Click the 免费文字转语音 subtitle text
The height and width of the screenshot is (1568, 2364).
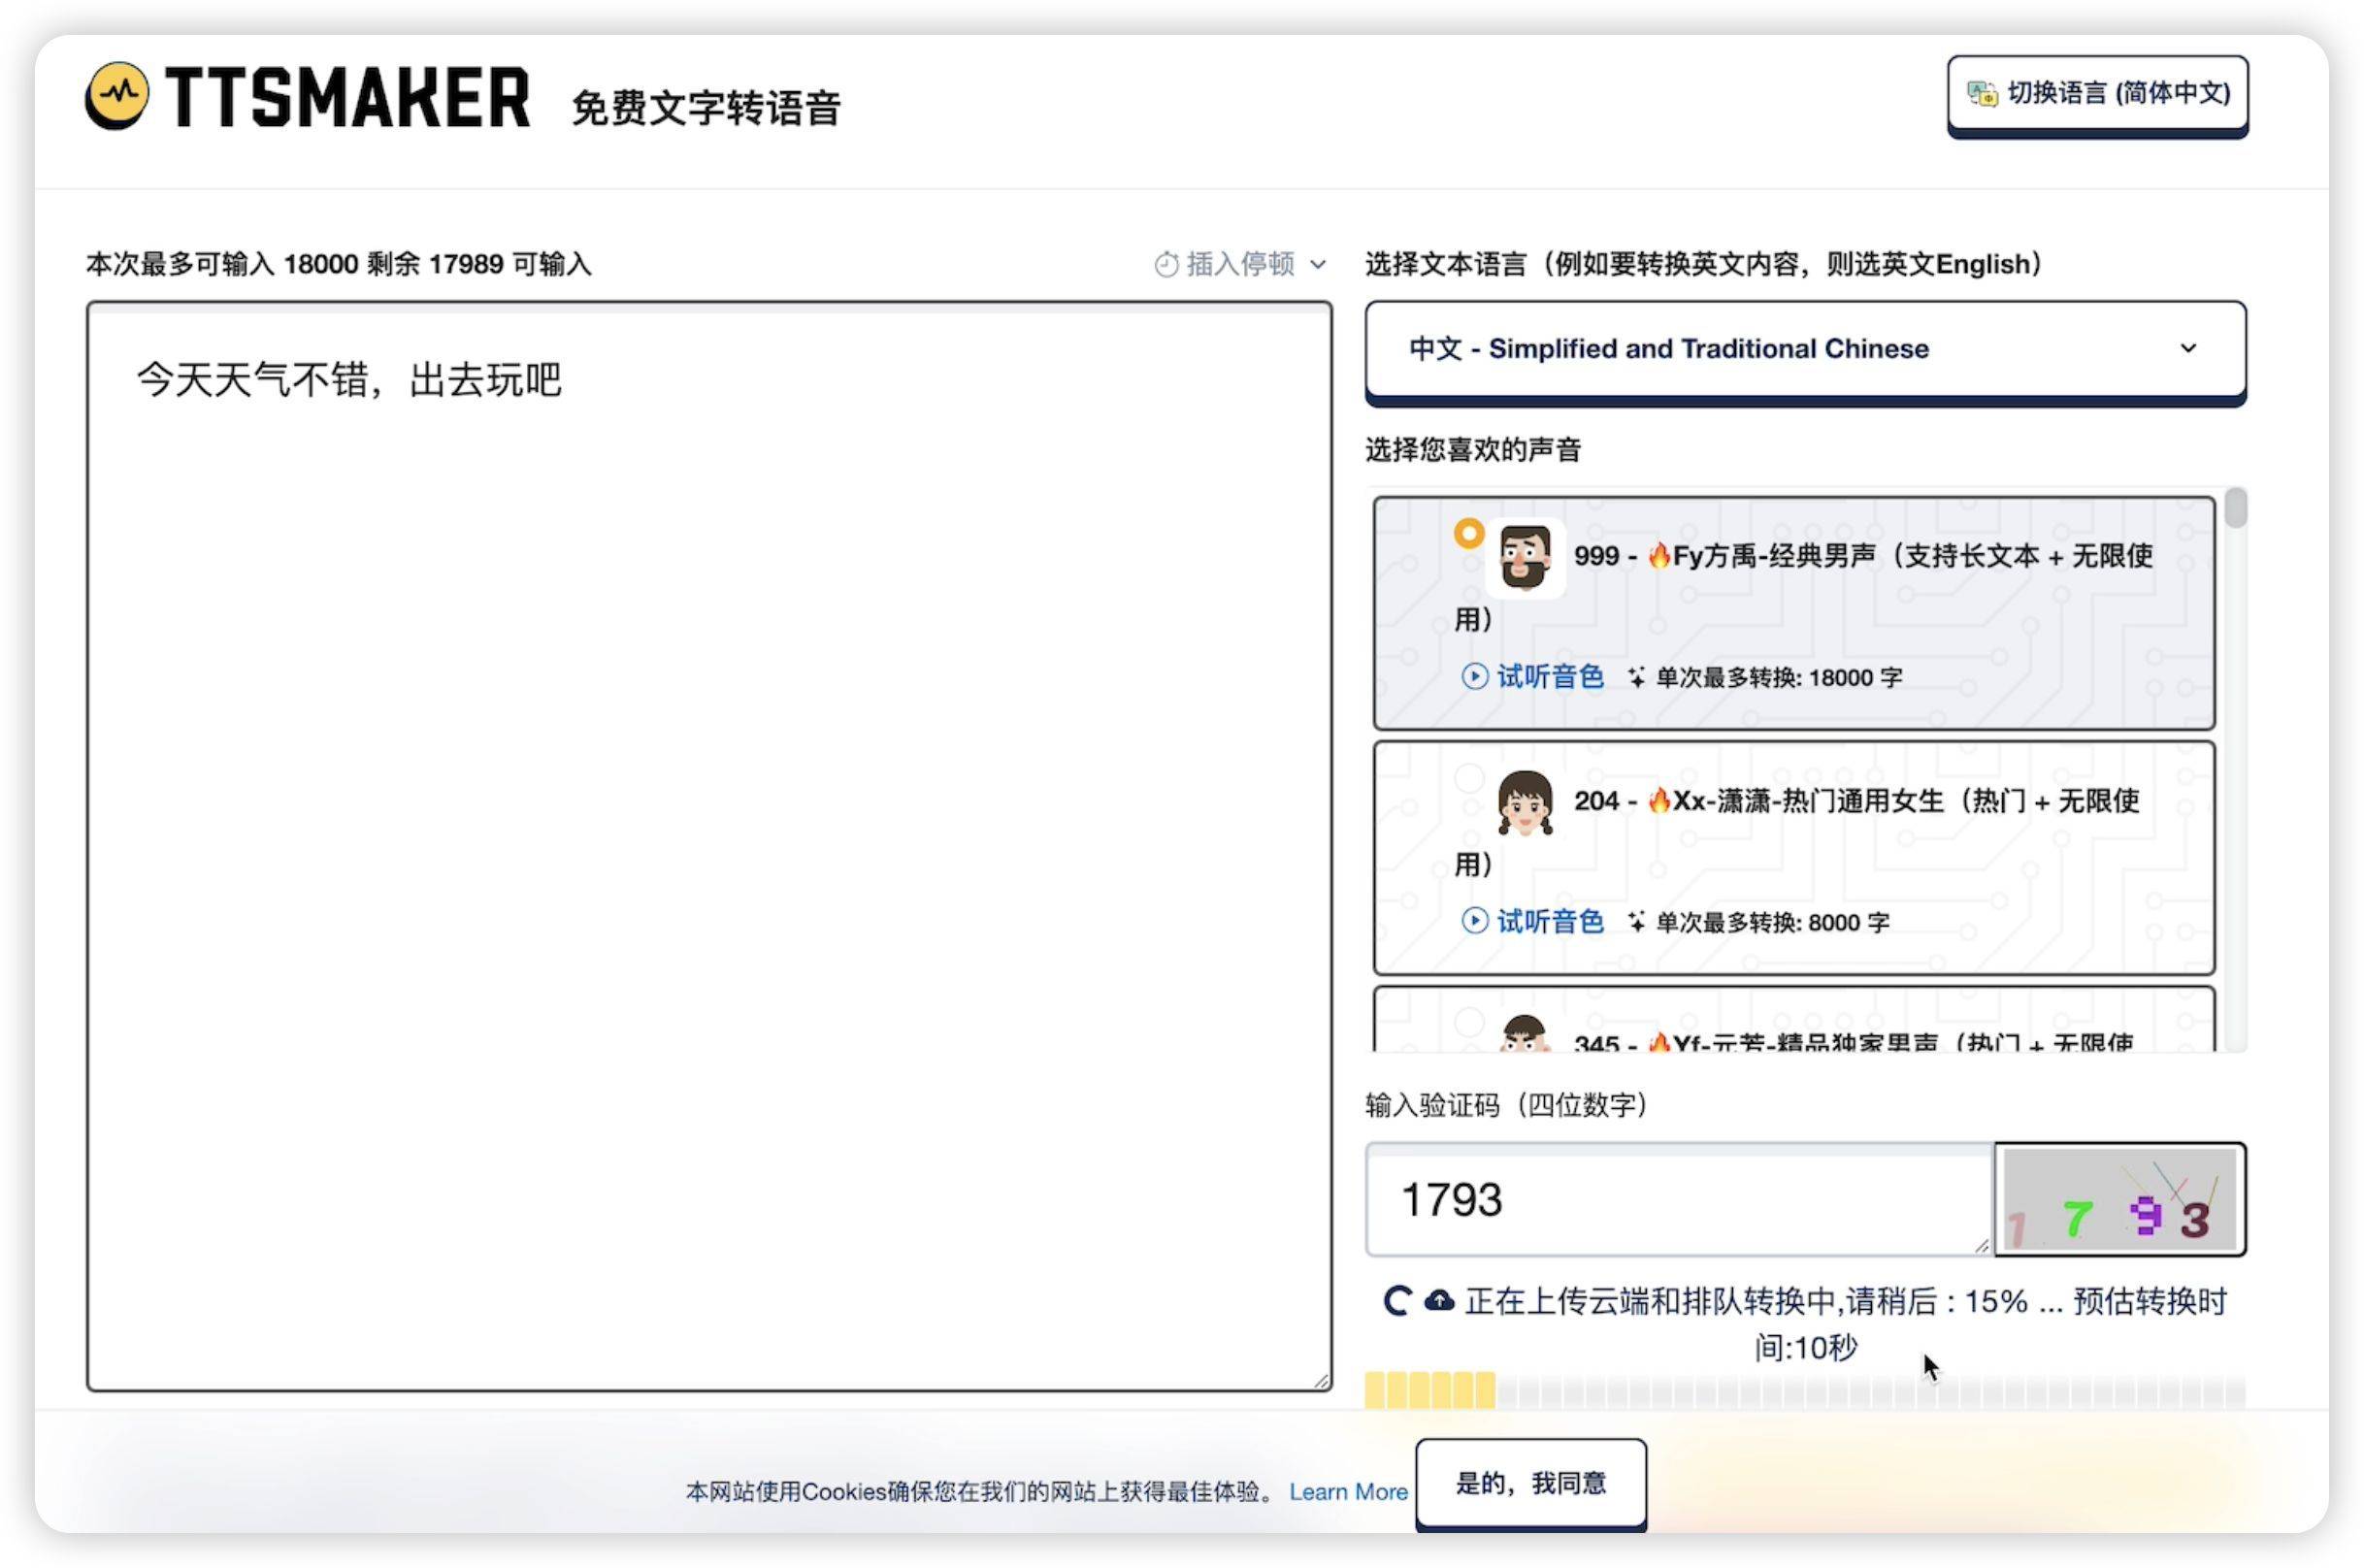[x=706, y=108]
